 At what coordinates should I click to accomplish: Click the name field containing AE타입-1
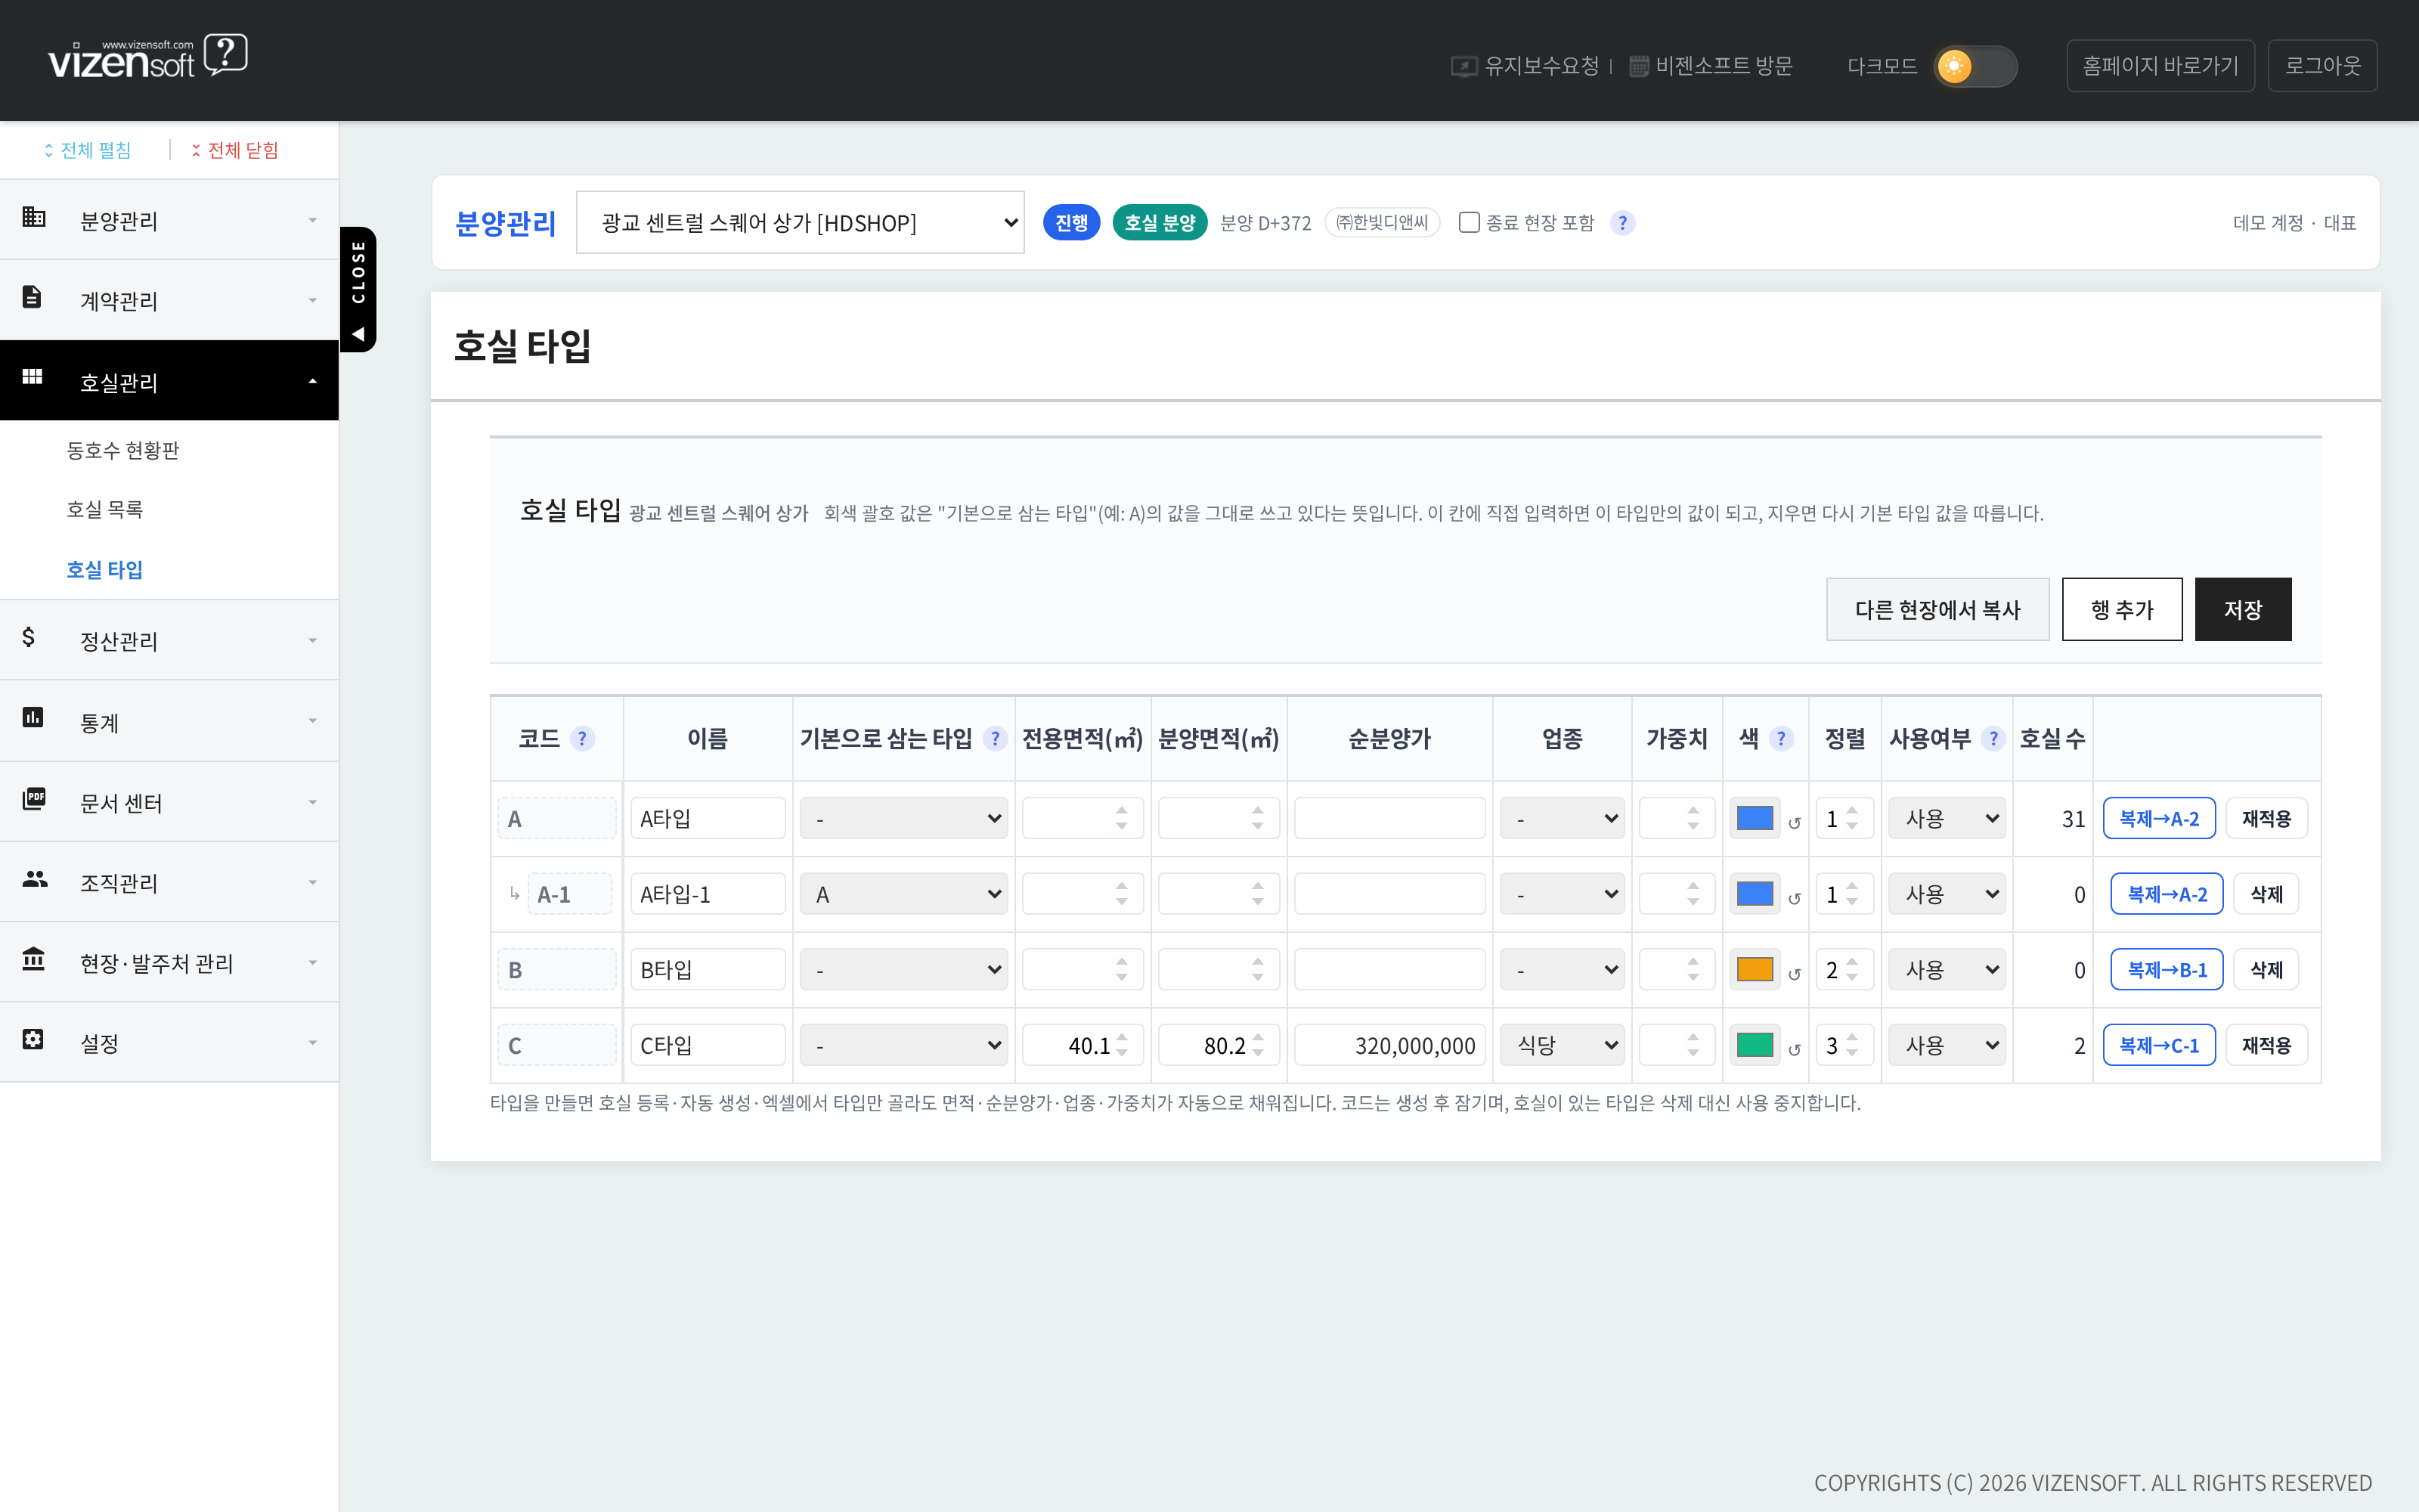point(708,894)
